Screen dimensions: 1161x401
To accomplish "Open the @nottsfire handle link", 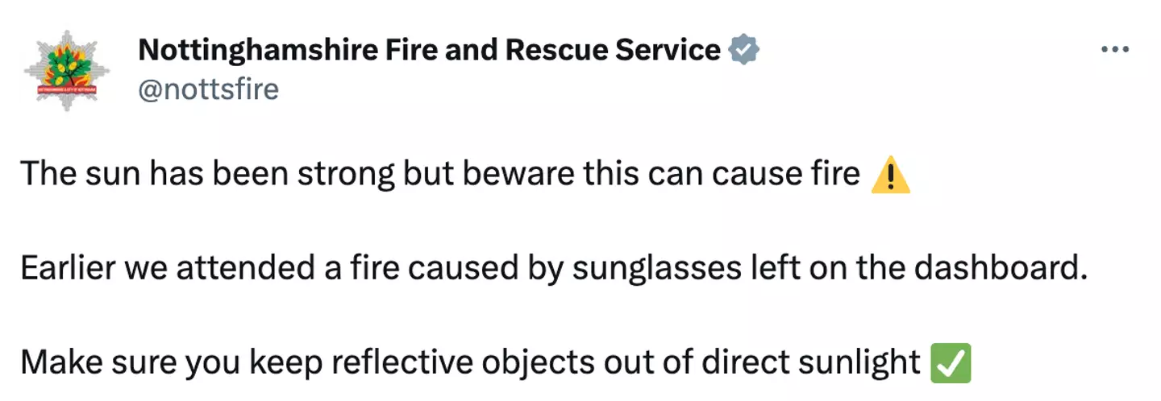I will pos(208,89).
